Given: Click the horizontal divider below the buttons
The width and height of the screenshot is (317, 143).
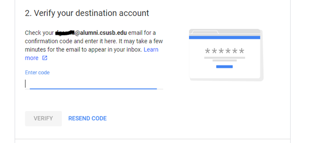Looking at the screenshot, I should [152, 139].
